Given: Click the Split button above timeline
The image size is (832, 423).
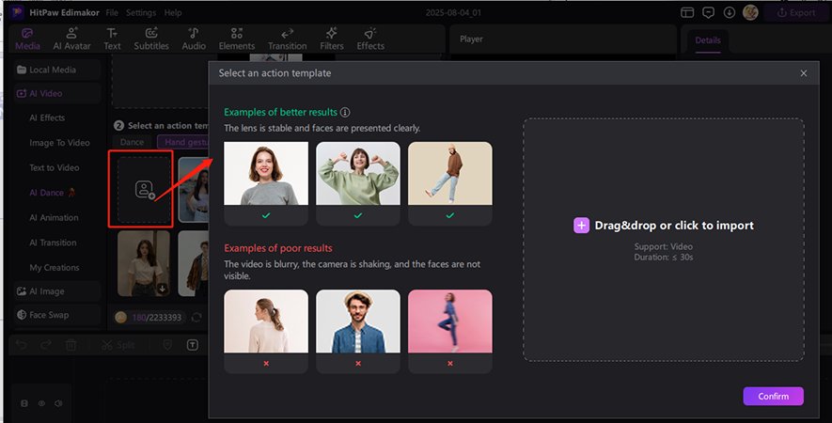Looking at the screenshot, I should [118, 346].
